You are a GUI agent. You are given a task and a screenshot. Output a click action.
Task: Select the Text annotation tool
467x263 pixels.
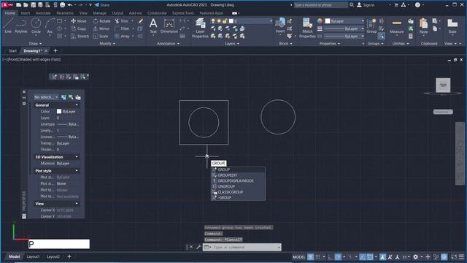(x=153, y=26)
